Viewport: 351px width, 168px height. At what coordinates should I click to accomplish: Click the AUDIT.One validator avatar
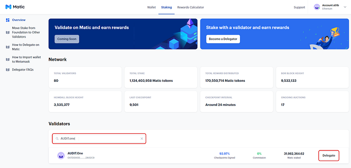(x=61, y=155)
